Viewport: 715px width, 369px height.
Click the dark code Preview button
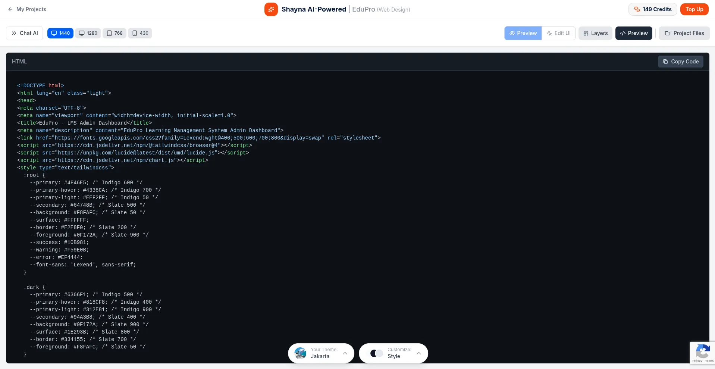634,33
